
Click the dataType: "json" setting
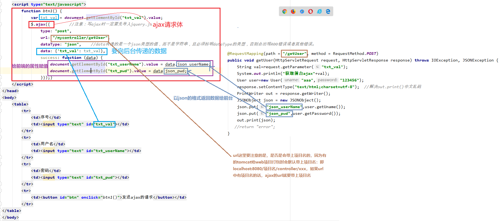61,44
